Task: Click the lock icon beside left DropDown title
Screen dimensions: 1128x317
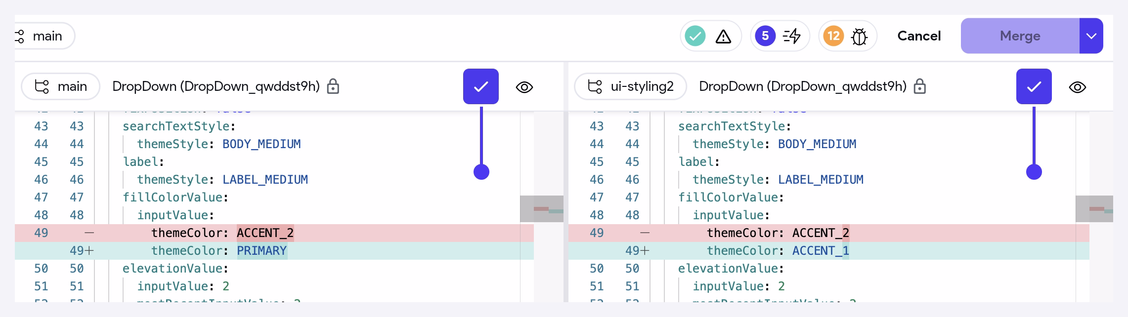Action: [x=333, y=86]
